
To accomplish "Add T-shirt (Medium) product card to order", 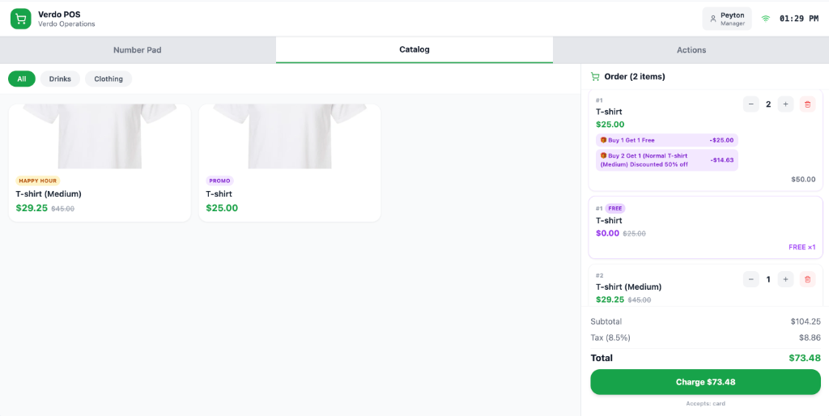I will (x=100, y=163).
